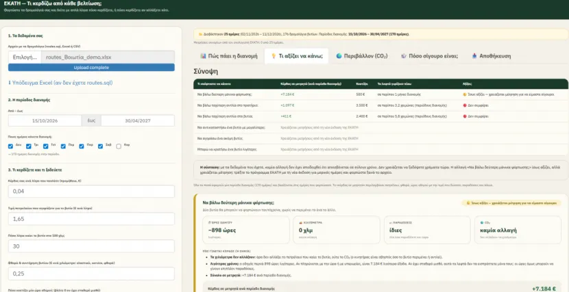Screen dimensions: 569x292
Task: Click the download arrow icon beside Υπόδειγμα Excel
Action: click(x=10, y=83)
